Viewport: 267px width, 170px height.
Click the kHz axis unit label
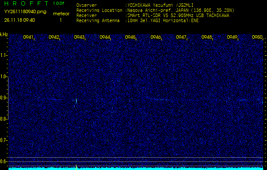click(x=4, y=34)
